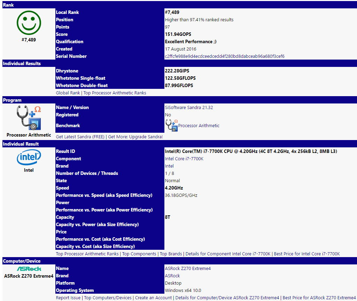Click the Create an Account link
The image size is (357, 301).
[x=153, y=298]
